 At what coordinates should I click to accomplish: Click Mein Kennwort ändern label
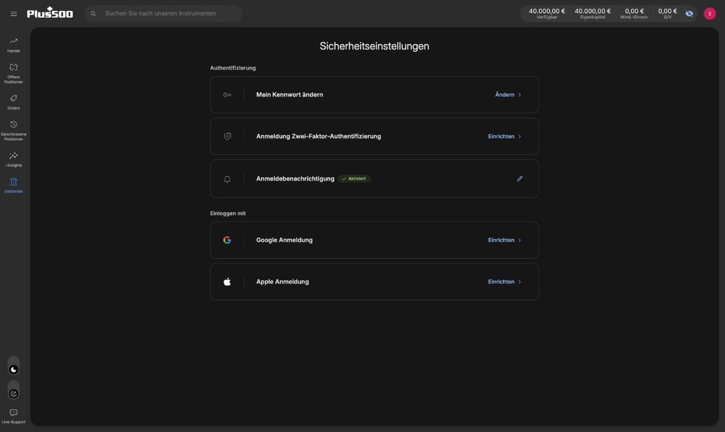coord(289,95)
